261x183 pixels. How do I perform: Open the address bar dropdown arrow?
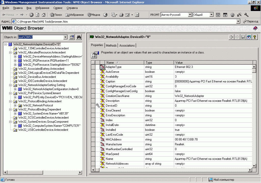tap(238, 21)
